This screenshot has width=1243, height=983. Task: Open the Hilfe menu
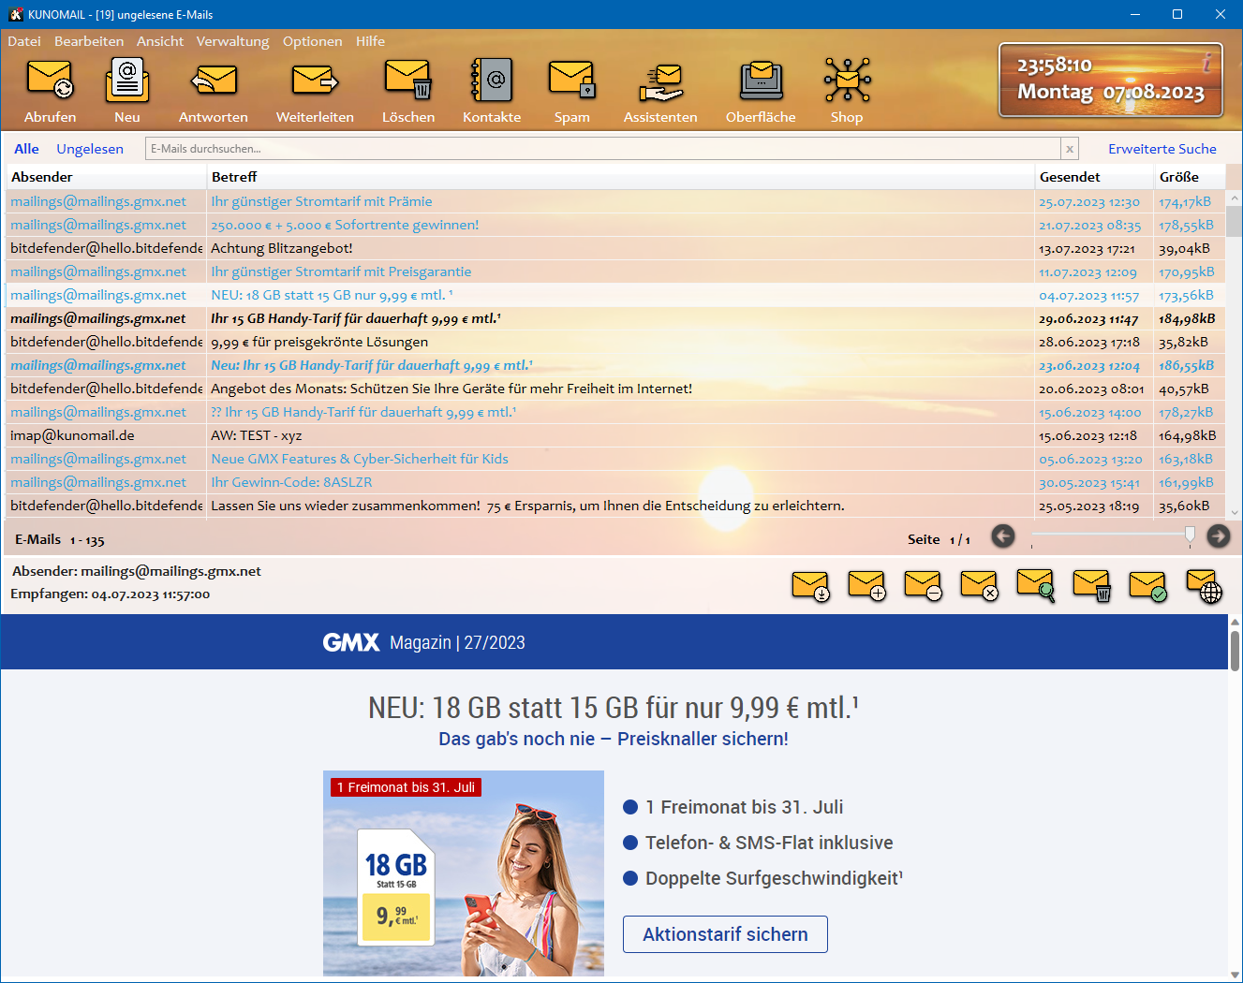[x=370, y=41]
